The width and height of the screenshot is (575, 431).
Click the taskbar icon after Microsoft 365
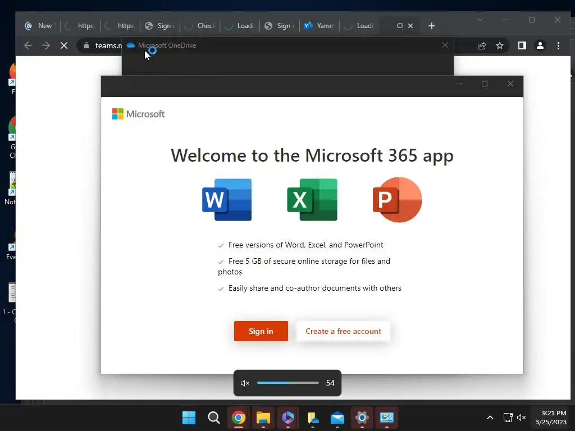[x=312, y=418]
